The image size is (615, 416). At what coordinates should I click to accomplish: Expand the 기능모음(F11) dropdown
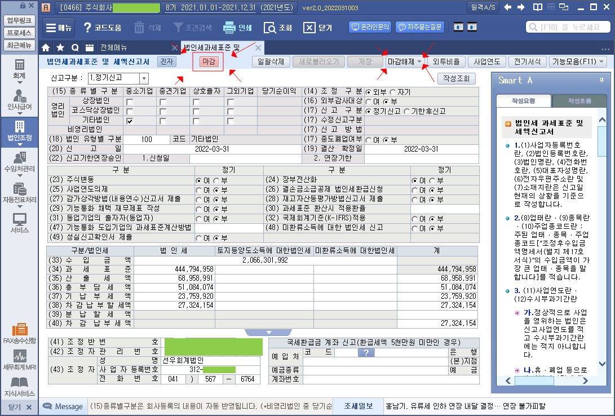click(x=578, y=61)
